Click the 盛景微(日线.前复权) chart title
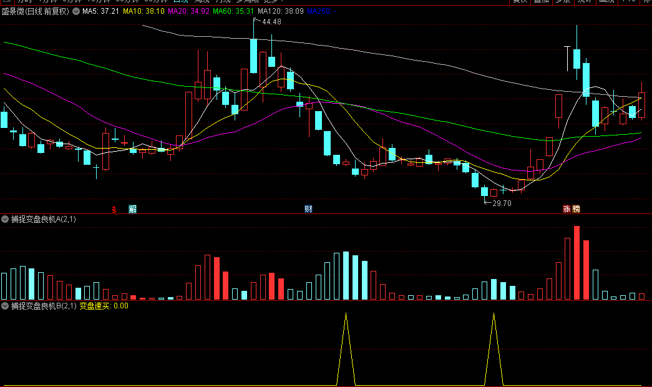 pyautogui.click(x=36, y=11)
